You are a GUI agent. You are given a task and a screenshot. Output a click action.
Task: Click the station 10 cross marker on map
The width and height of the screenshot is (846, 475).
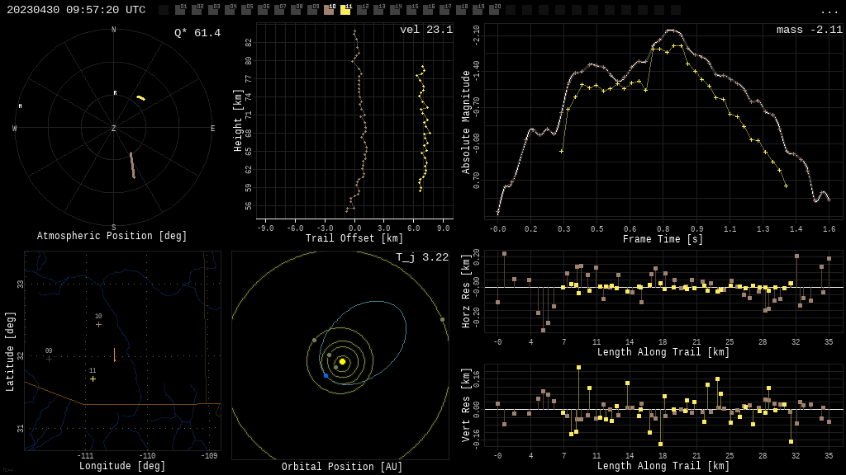click(98, 324)
